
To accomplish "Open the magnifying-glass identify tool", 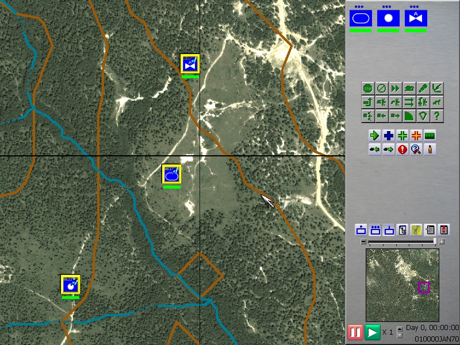I will coord(416,149).
